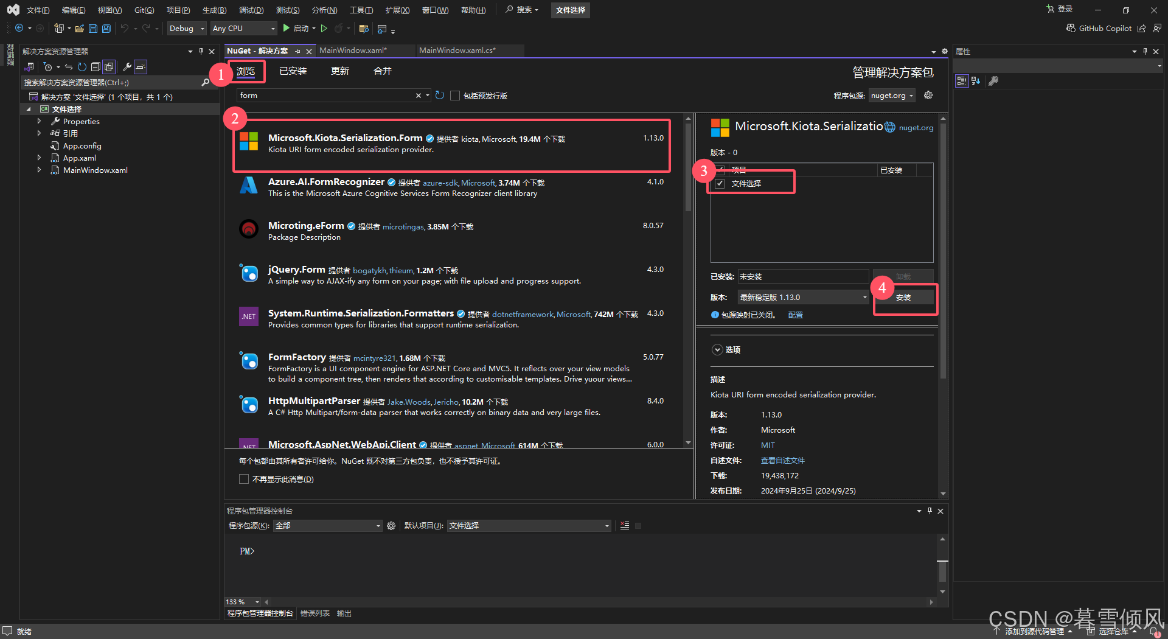Toggle the 不再显示此消息 checkbox
Viewport: 1168px width, 639px height.
(244, 479)
